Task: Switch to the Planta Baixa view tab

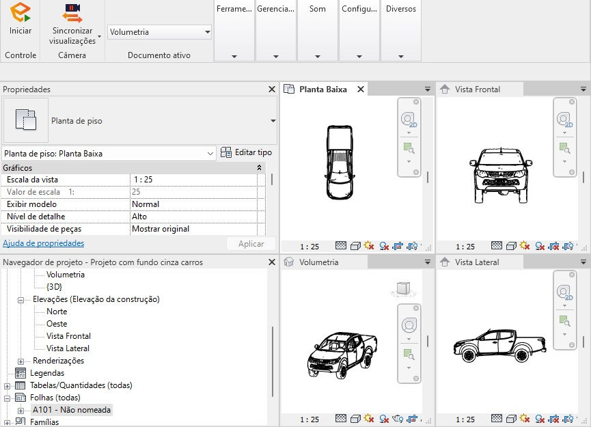Action: [322, 89]
